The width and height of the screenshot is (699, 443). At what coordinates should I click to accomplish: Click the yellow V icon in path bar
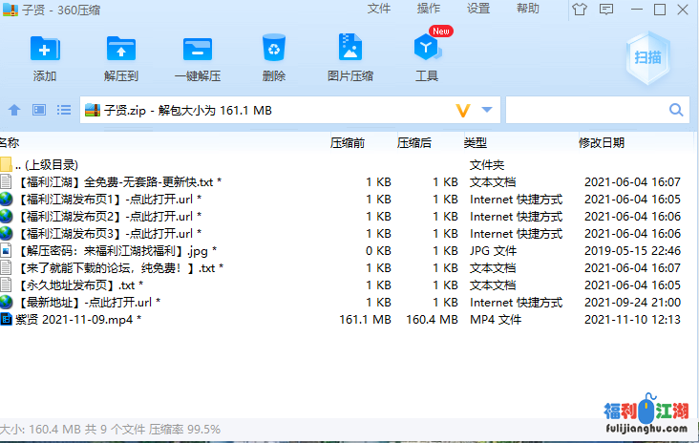pyautogui.click(x=464, y=111)
